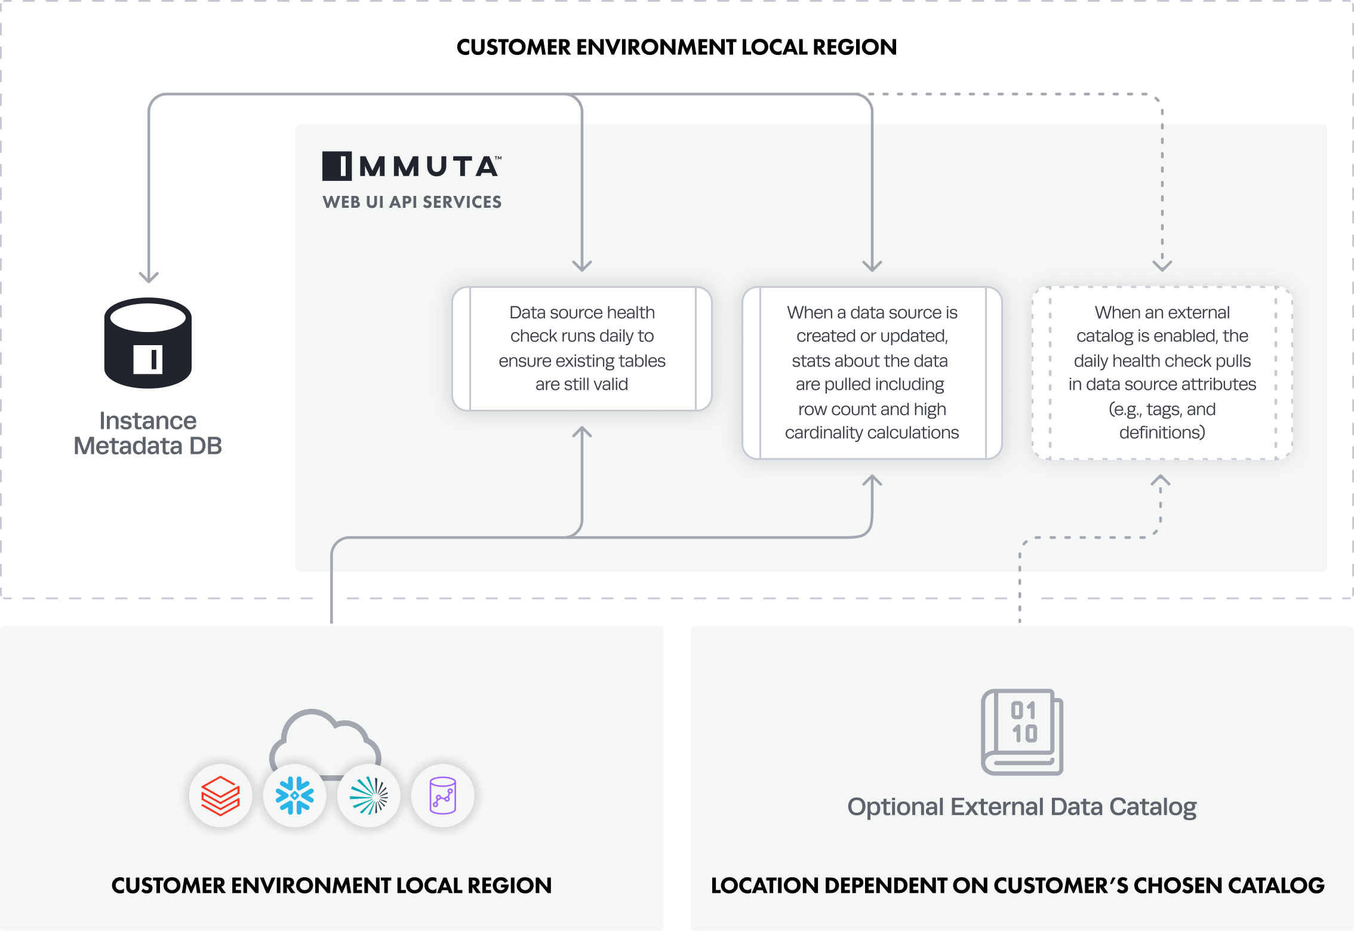The image size is (1354, 931).
Task: Click the bottom CUSTOMER ENVIRONMENT LOCAL REGION heading
Action: pos(331,885)
